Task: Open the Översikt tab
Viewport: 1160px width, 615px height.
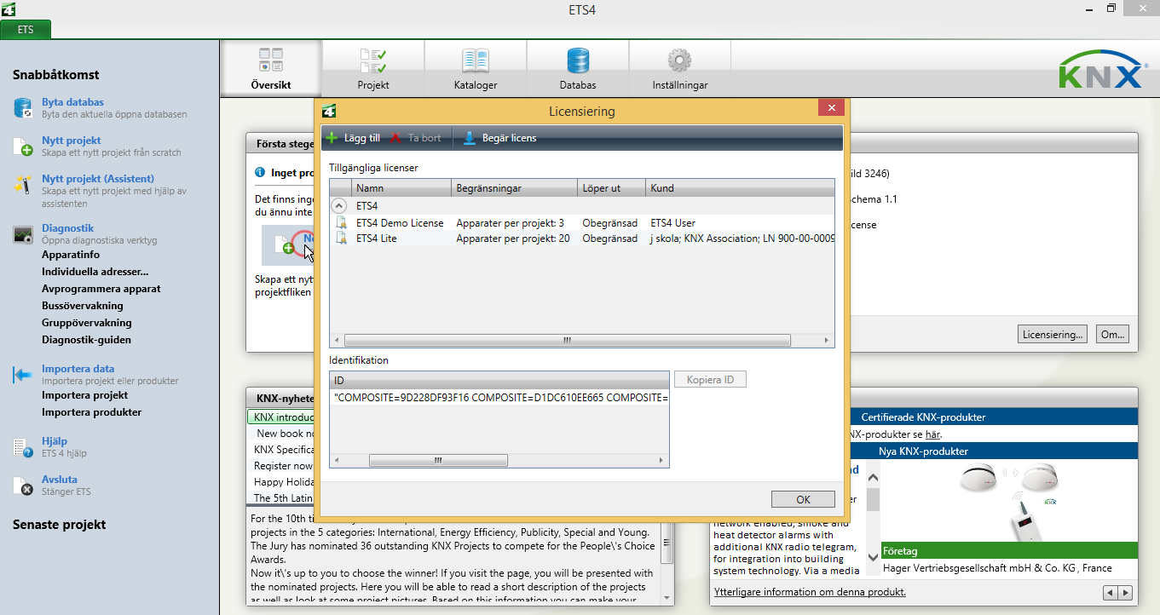Action: [271, 68]
